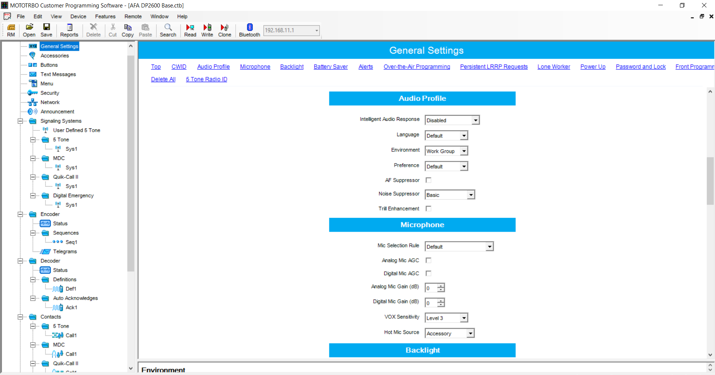Click the Search magnifier icon
Screen dimensions: 715x375
tap(168, 27)
